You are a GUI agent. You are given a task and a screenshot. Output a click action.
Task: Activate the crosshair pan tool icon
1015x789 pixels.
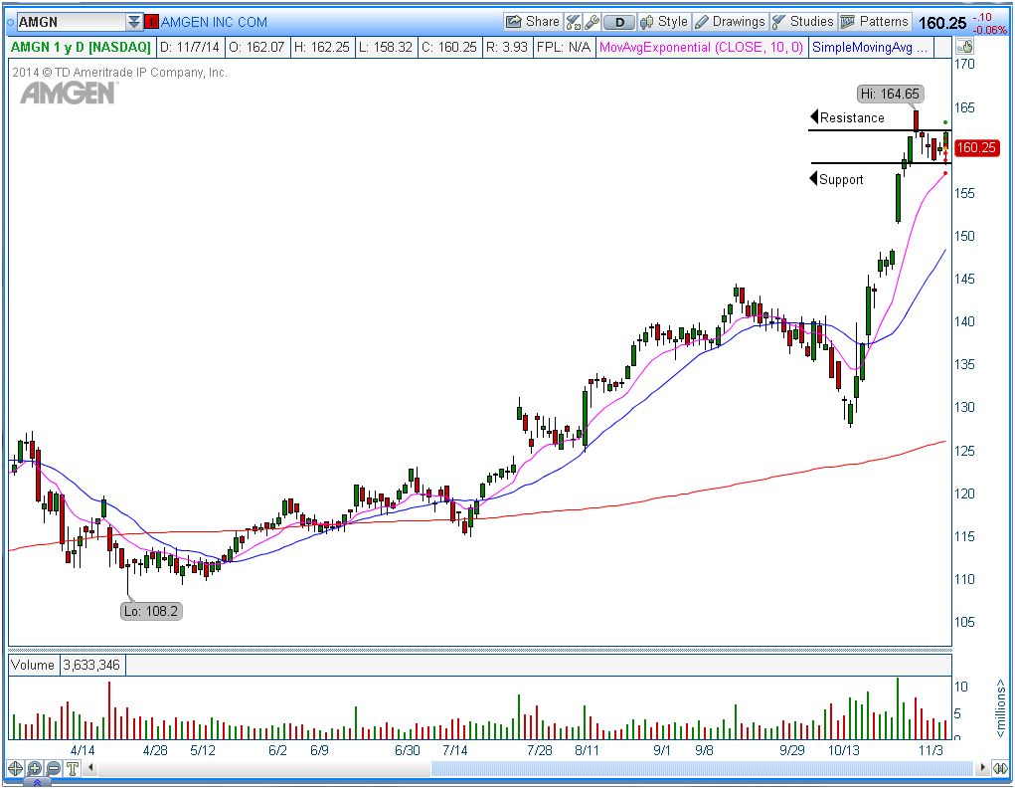(15, 769)
